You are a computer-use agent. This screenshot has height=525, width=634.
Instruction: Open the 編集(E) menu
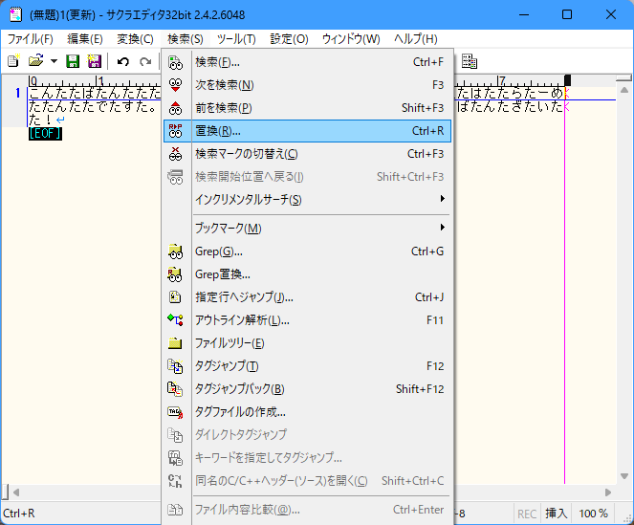point(85,39)
